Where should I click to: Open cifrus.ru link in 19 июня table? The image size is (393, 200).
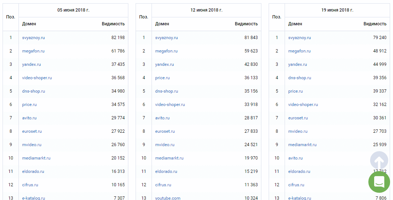point(296,185)
